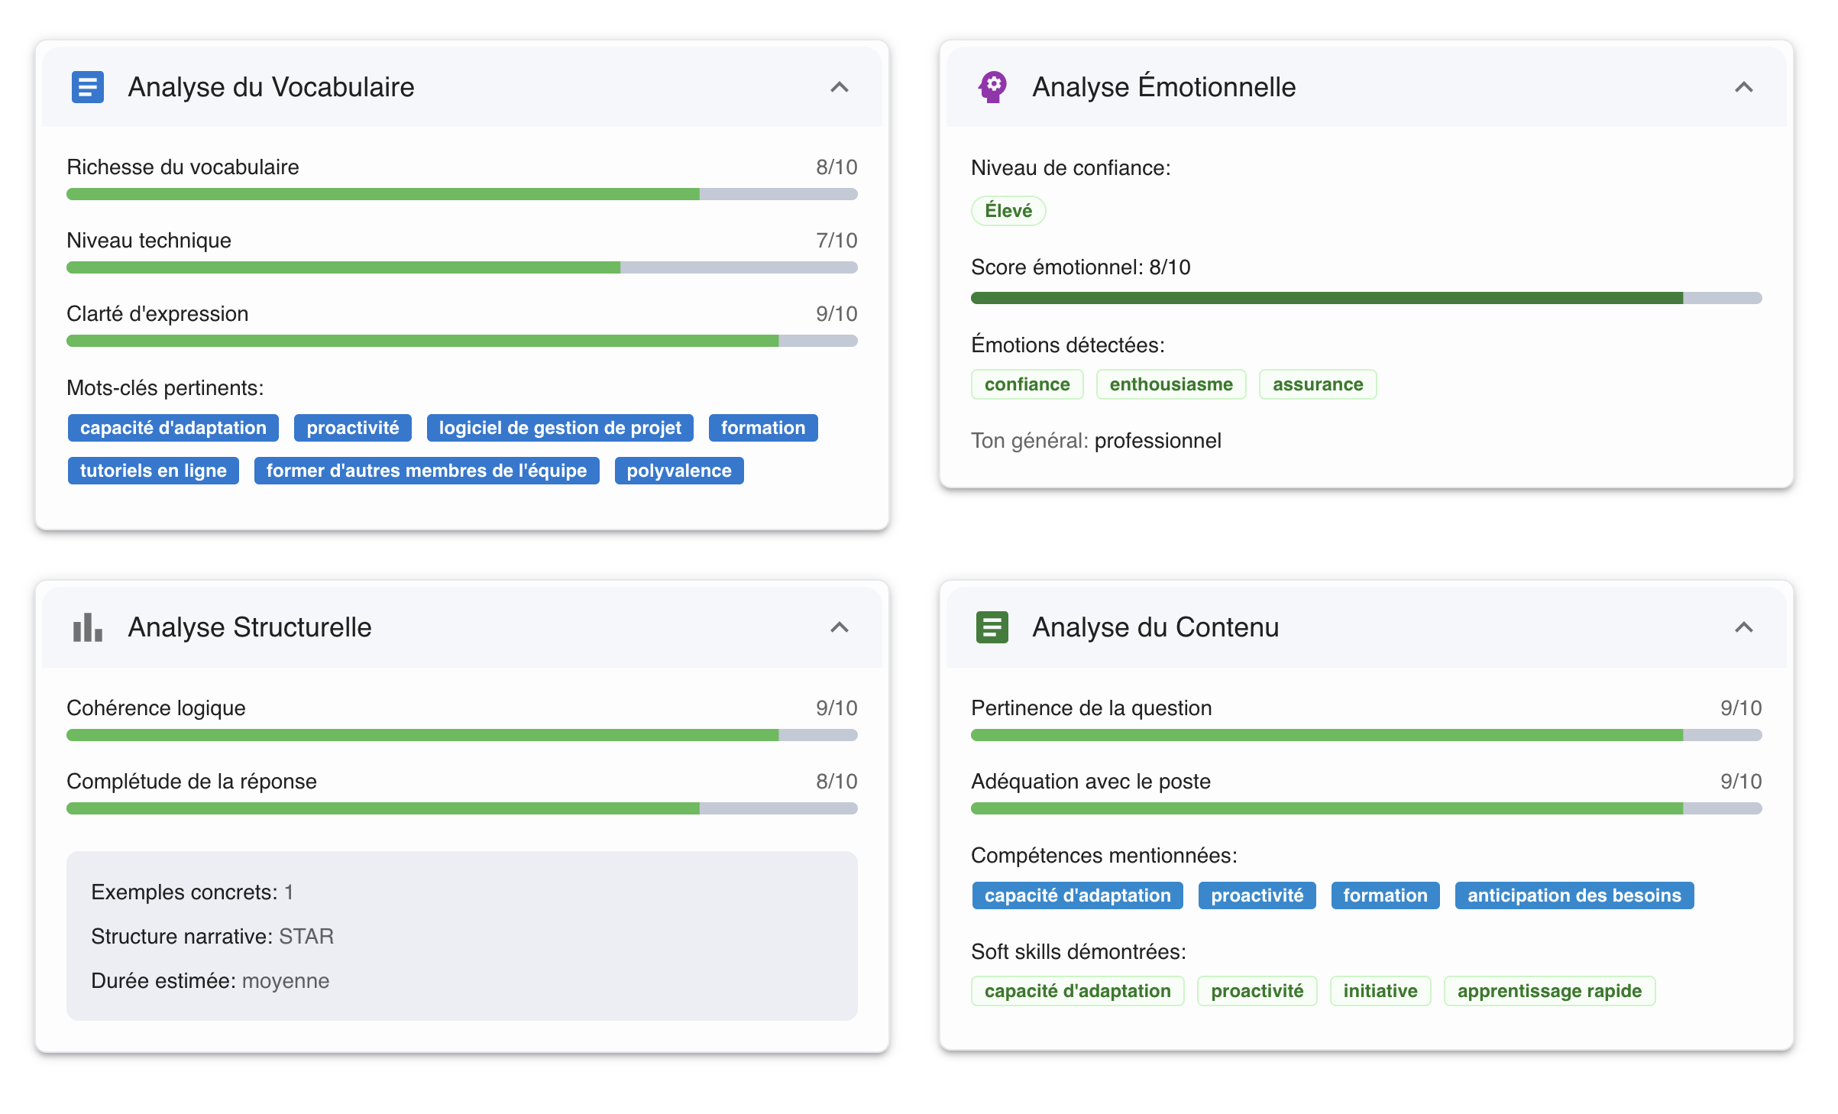Click proactivité under Compétences mentionnées
The image size is (1838, 1114).
tap(1257, 895)
